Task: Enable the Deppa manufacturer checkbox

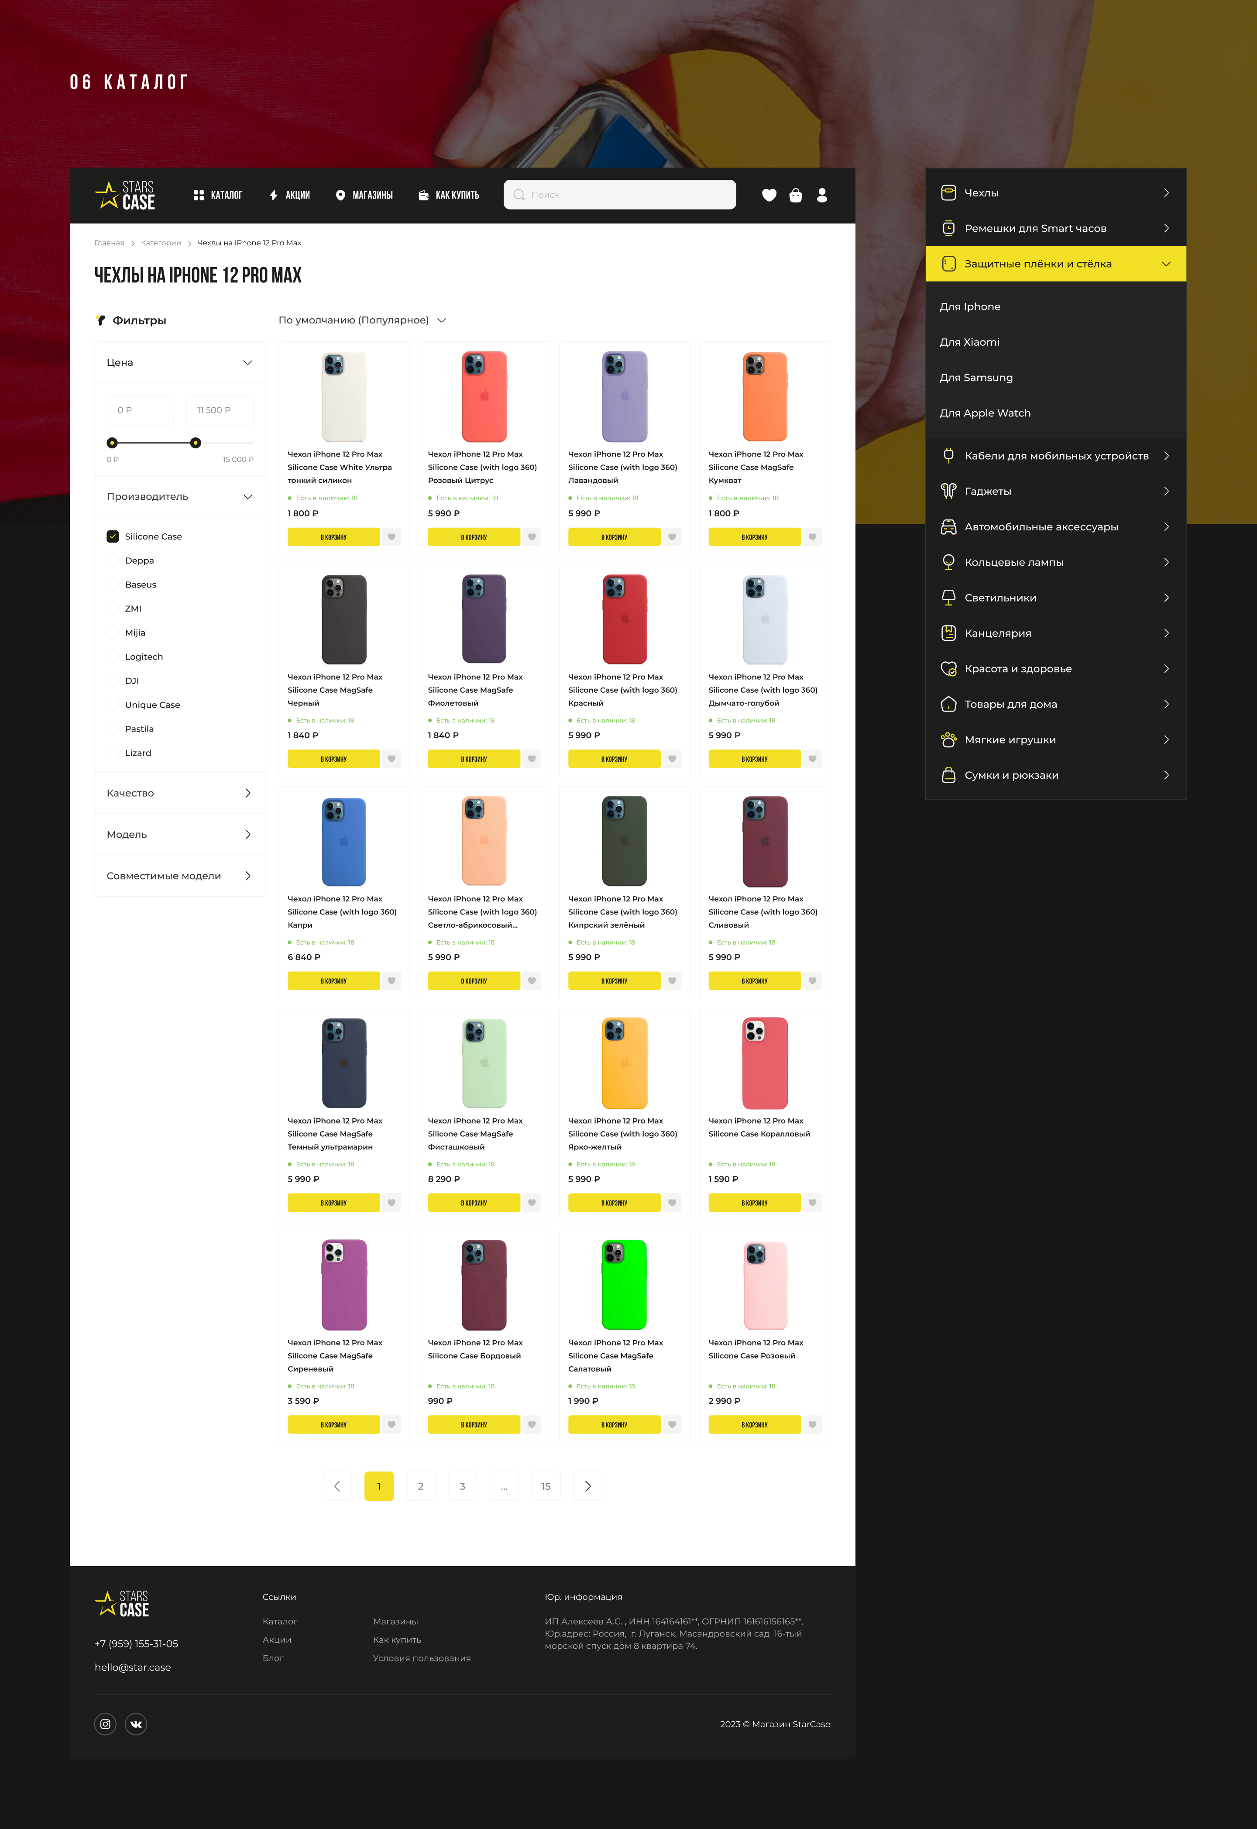Action: pyautogui.click(x=113, y=561)
